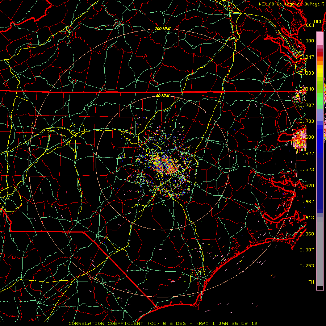Click the 0.413 color scale value

tap(307, 218)
